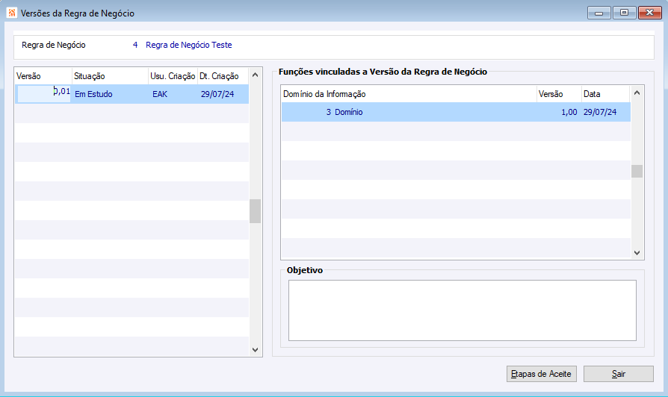Click the versions list scroll down arrow

click(x=256, y=350)
